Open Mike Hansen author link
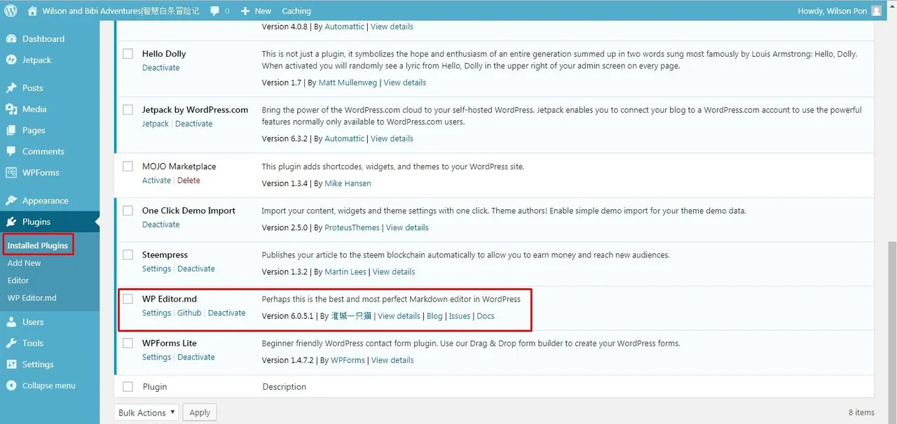The width and height of the screenshot is (897, 424). tap(348, 183)
